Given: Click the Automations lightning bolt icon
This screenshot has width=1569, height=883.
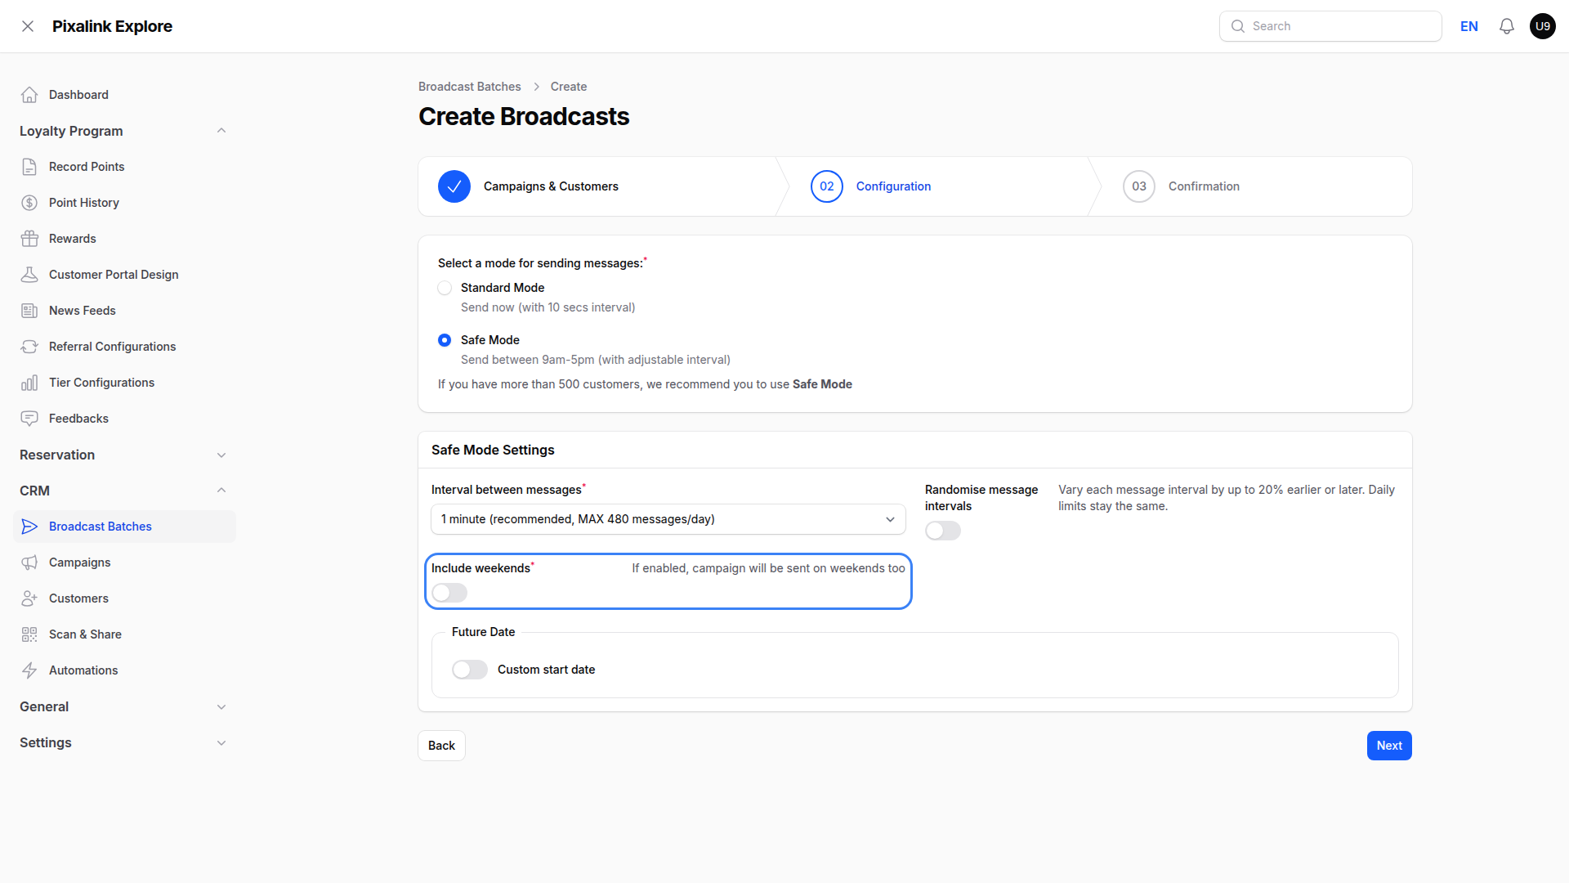Looking at the screenshot, I should [x=29, y=670].
